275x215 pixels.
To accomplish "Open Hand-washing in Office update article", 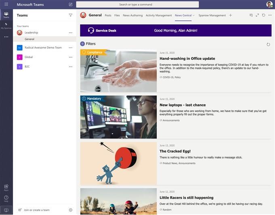I will (x=187, y=59).
